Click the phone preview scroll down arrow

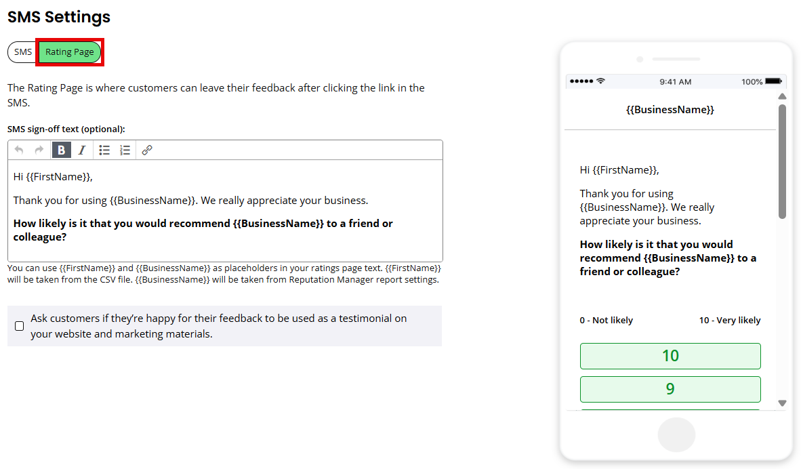782,403
